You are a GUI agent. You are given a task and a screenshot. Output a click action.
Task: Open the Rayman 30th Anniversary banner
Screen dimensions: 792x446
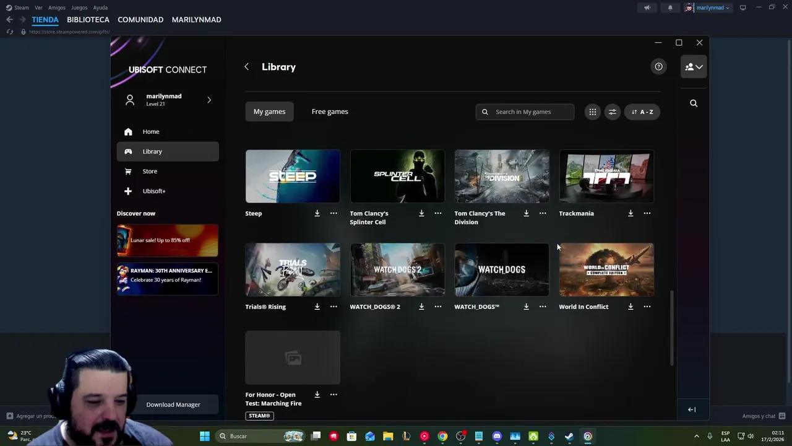[x=168, y=279]
